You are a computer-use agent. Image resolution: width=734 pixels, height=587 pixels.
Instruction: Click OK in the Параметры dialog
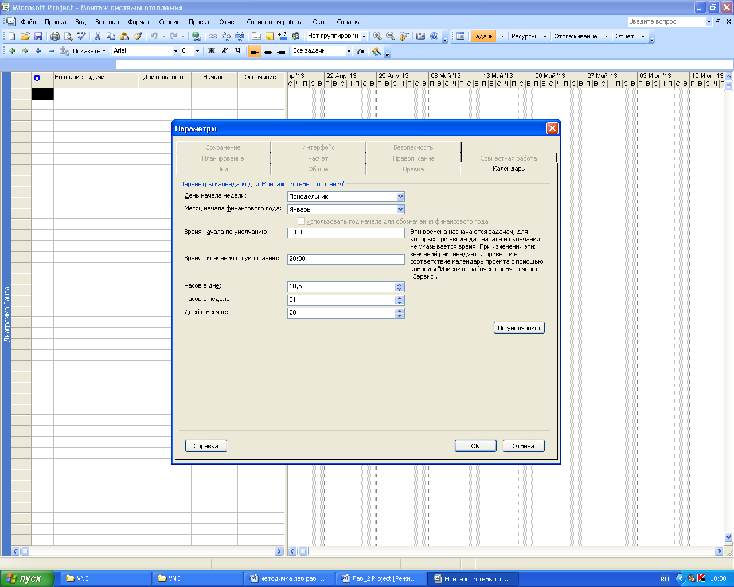pos(475,446)
